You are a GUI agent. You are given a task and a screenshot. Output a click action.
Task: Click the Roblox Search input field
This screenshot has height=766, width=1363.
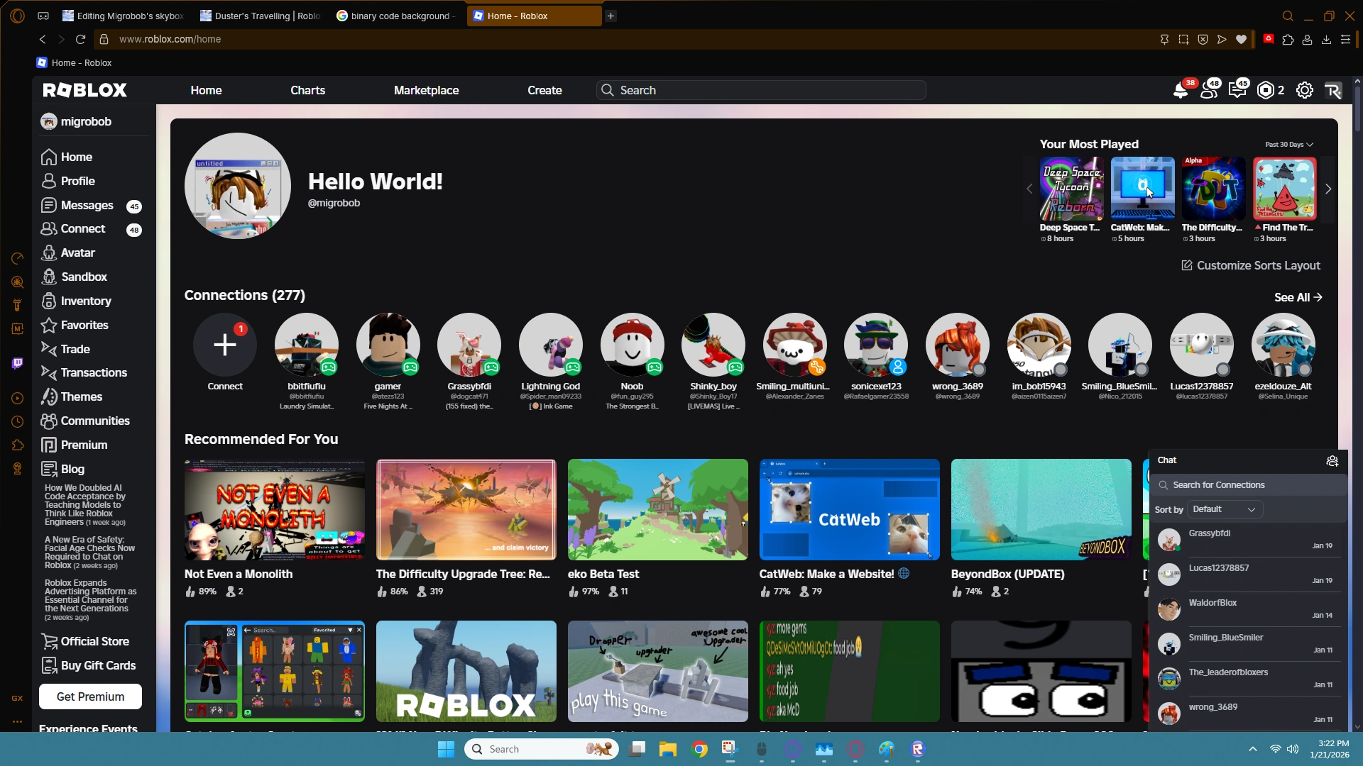[x=761, y=91]
